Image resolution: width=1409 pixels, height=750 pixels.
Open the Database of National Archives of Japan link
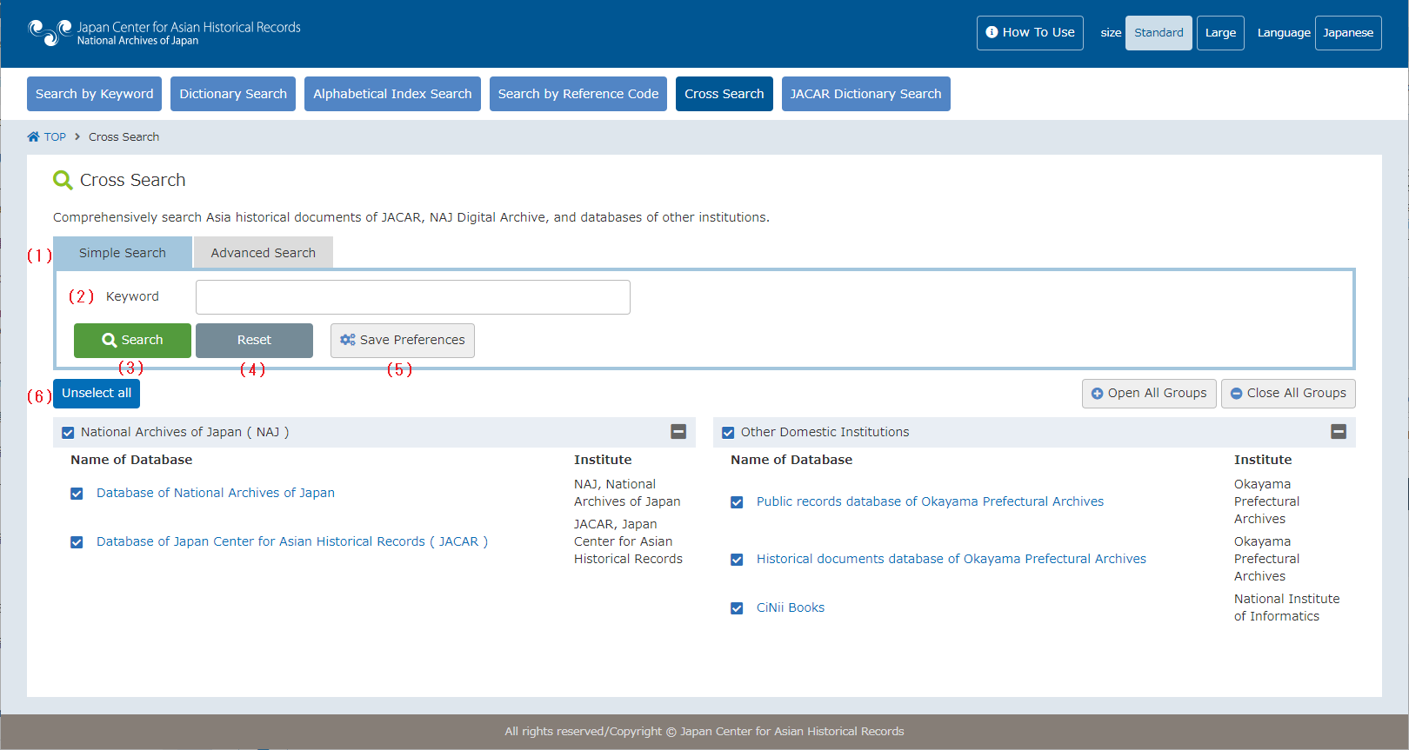(216, 493)
